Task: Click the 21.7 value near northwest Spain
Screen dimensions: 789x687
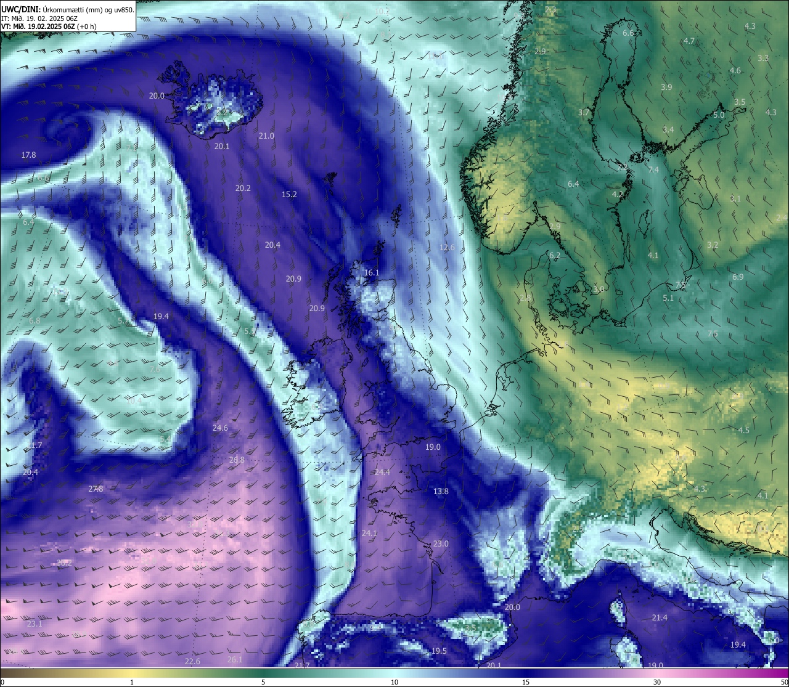Action: point(302,665)
